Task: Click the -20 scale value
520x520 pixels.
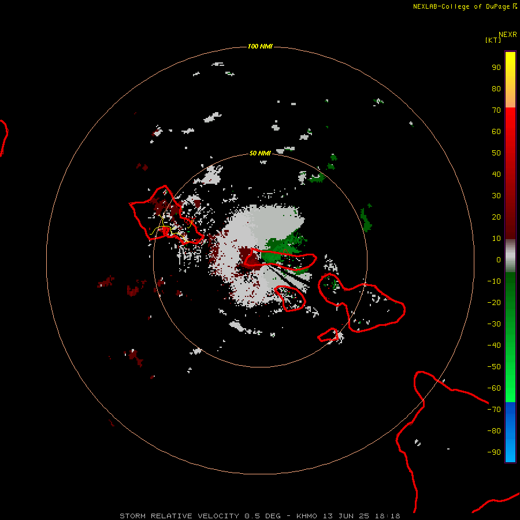Action: tap(494, 302)
